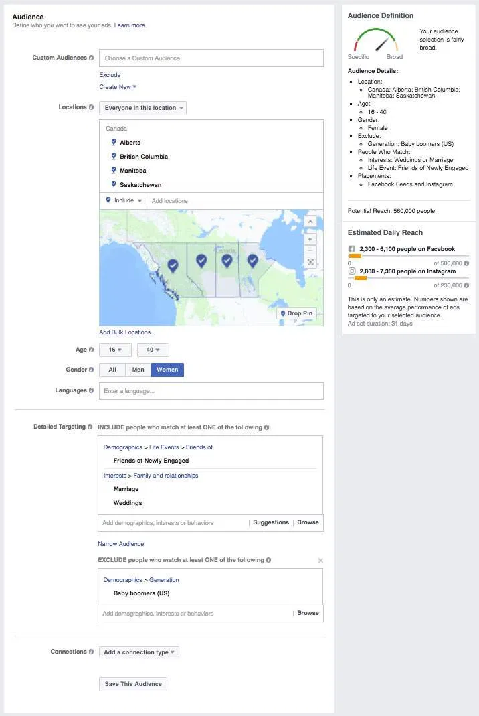Screen dimensions: 479x716
Task: Zoom in on the location map
Action: pos(310,239)
